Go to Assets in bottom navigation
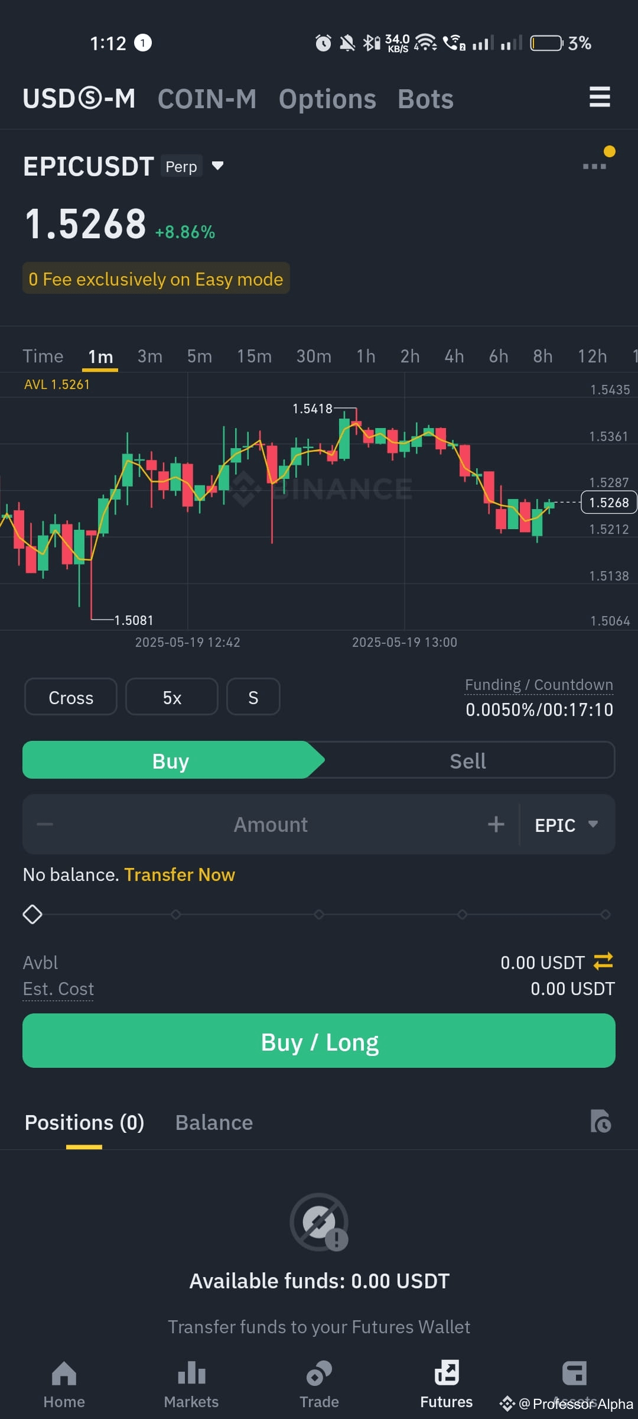Viewport: 638px width, 1419px height. 574,1385
